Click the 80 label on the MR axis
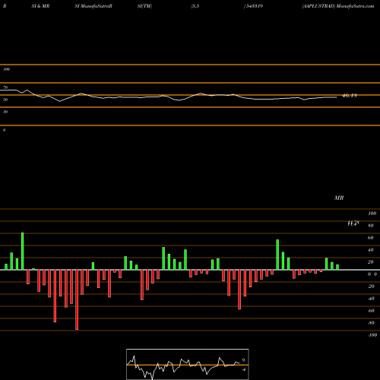This screenshot has height=380, width=380. tap(370, 226)
